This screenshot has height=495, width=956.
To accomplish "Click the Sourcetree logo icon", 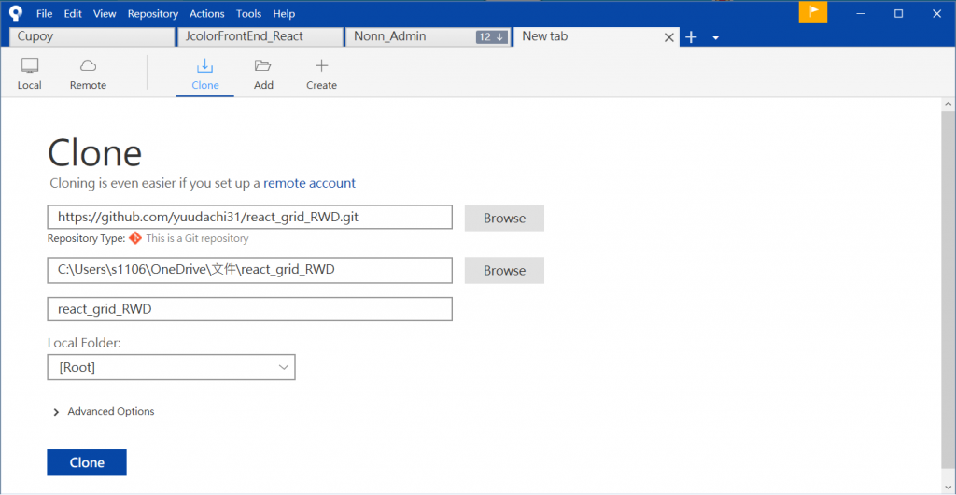I will click(x=16, y=13).
